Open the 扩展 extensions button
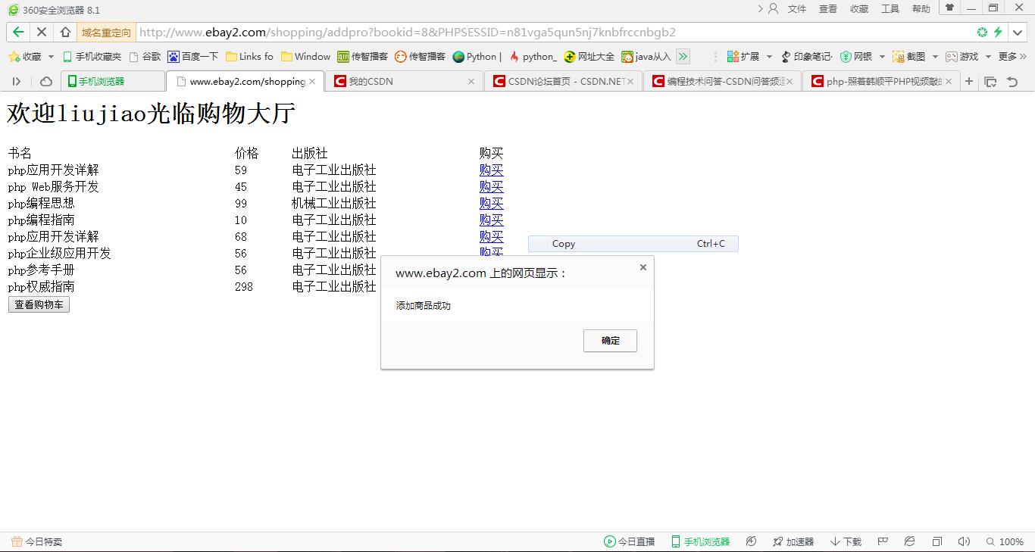Image resolution: width=1035 pixels, height=552 pixels. pos(743,57)
